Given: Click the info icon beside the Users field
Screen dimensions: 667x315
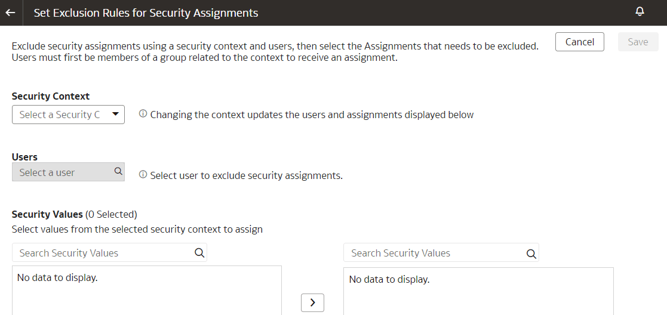Looking at the screenshot, I should pyautogui.click(x=143, y=175).
